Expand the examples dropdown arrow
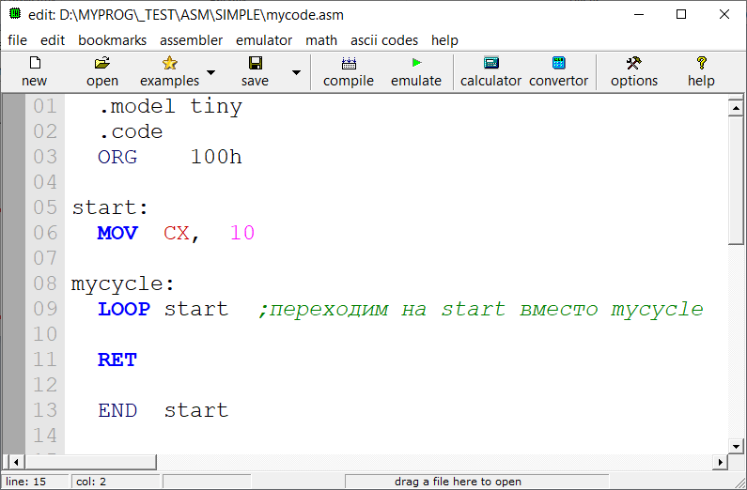The image size is (747, 490). pos(210,72)
